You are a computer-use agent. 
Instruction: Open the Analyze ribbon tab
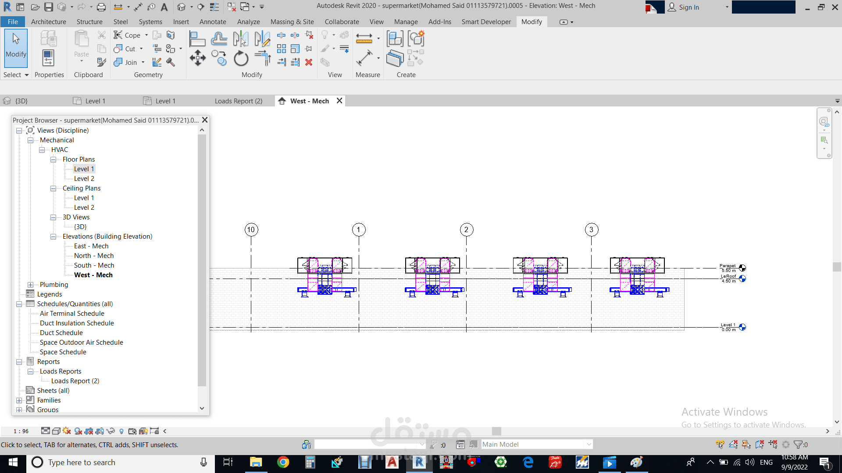[248, 22]
